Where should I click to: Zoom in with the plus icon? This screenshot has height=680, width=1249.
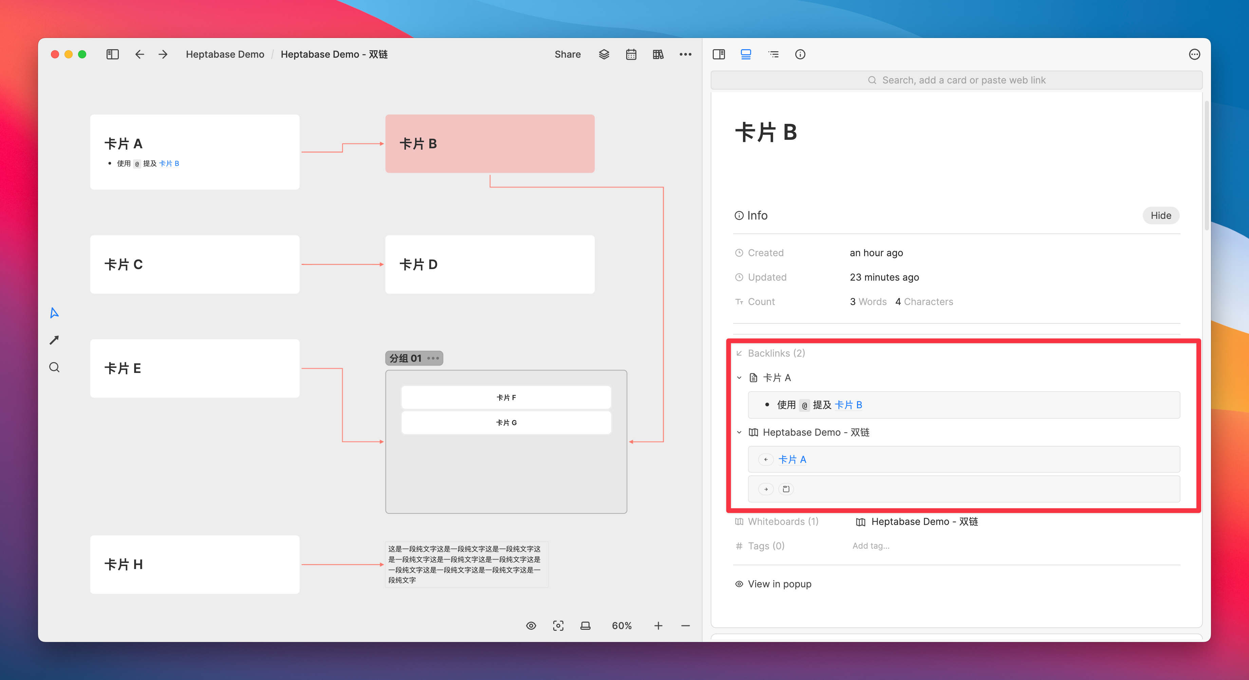[x=658, y=626]
